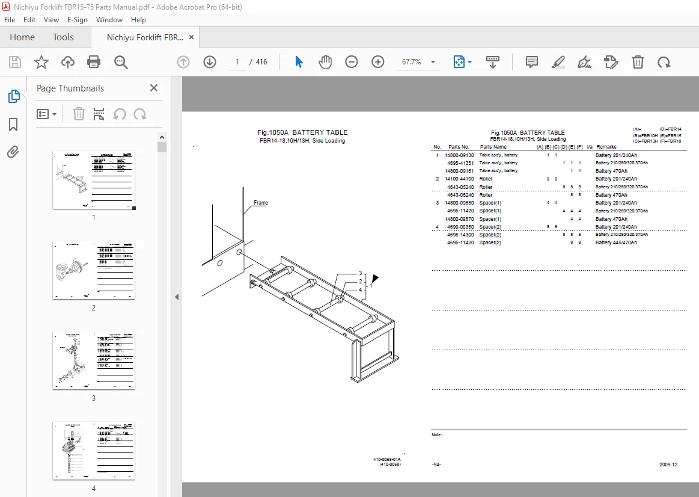
Task: Click the thumbnails panel scrollbar thumb
Action: (x=162, y=147)
